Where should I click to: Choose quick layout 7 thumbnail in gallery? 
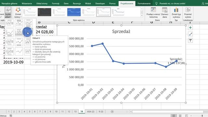(x=9, y=42)
